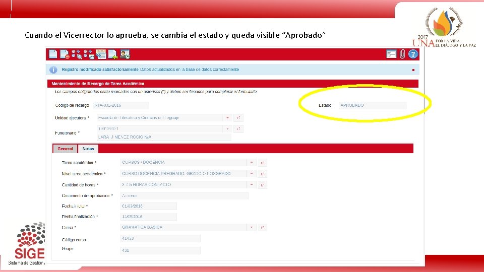Click the form view icon beside paperclip
Image resolution: width=484 pixels, height=272 pixels.
click(x=391, y=54)
